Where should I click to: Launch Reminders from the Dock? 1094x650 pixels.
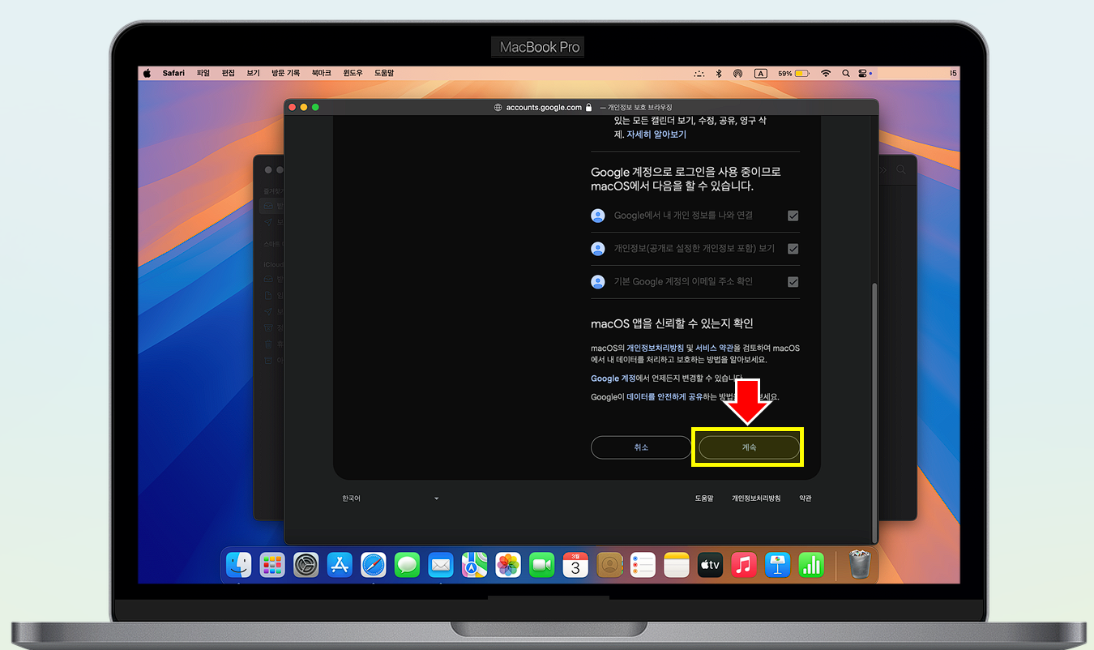[x=643, y=564]
